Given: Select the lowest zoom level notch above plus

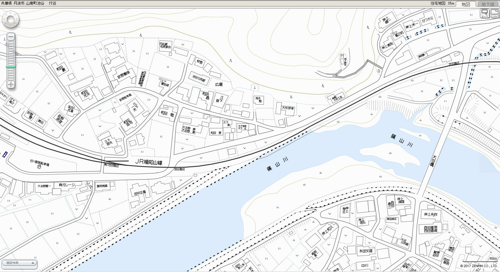Looking at the screenshot, I should pos(11,78).
